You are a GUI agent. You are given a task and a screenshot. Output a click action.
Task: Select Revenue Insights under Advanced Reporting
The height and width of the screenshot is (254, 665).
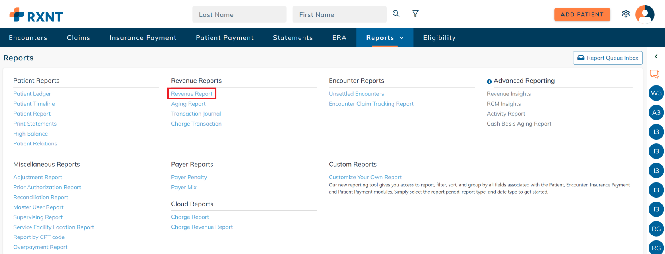509,94
